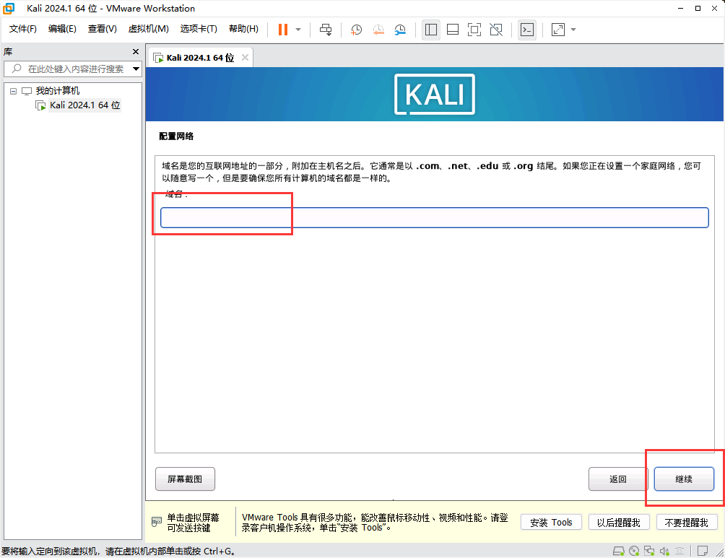Click the domain name input field

pyautogui.click(x=434, y=218)
